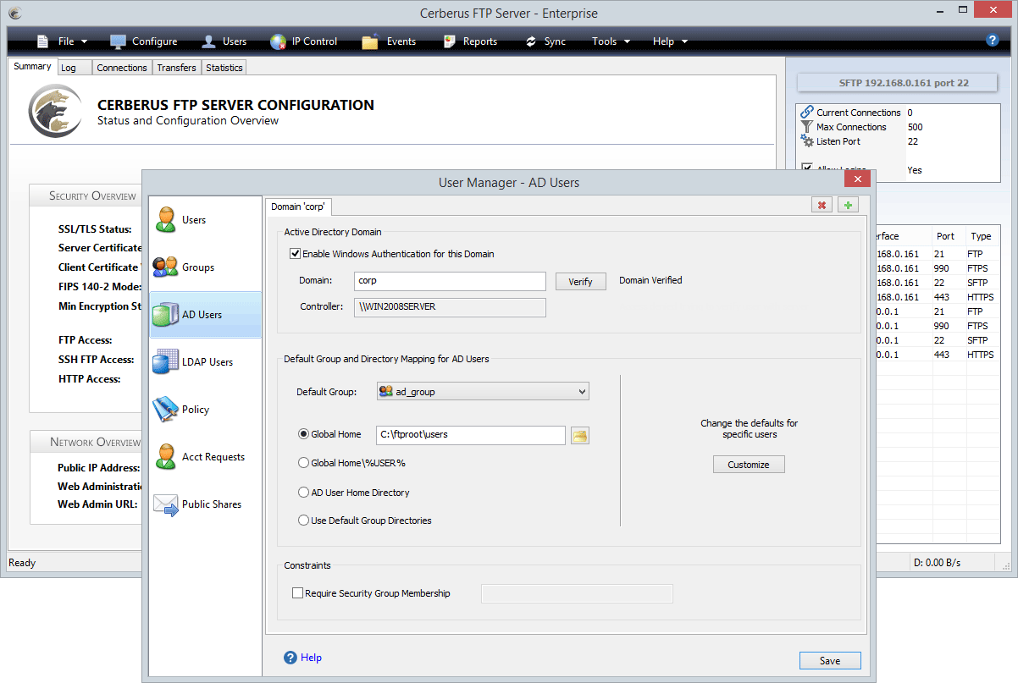
Task: Open the File menu dropdown
Action: pyautogui.click(x=63, y=41)
